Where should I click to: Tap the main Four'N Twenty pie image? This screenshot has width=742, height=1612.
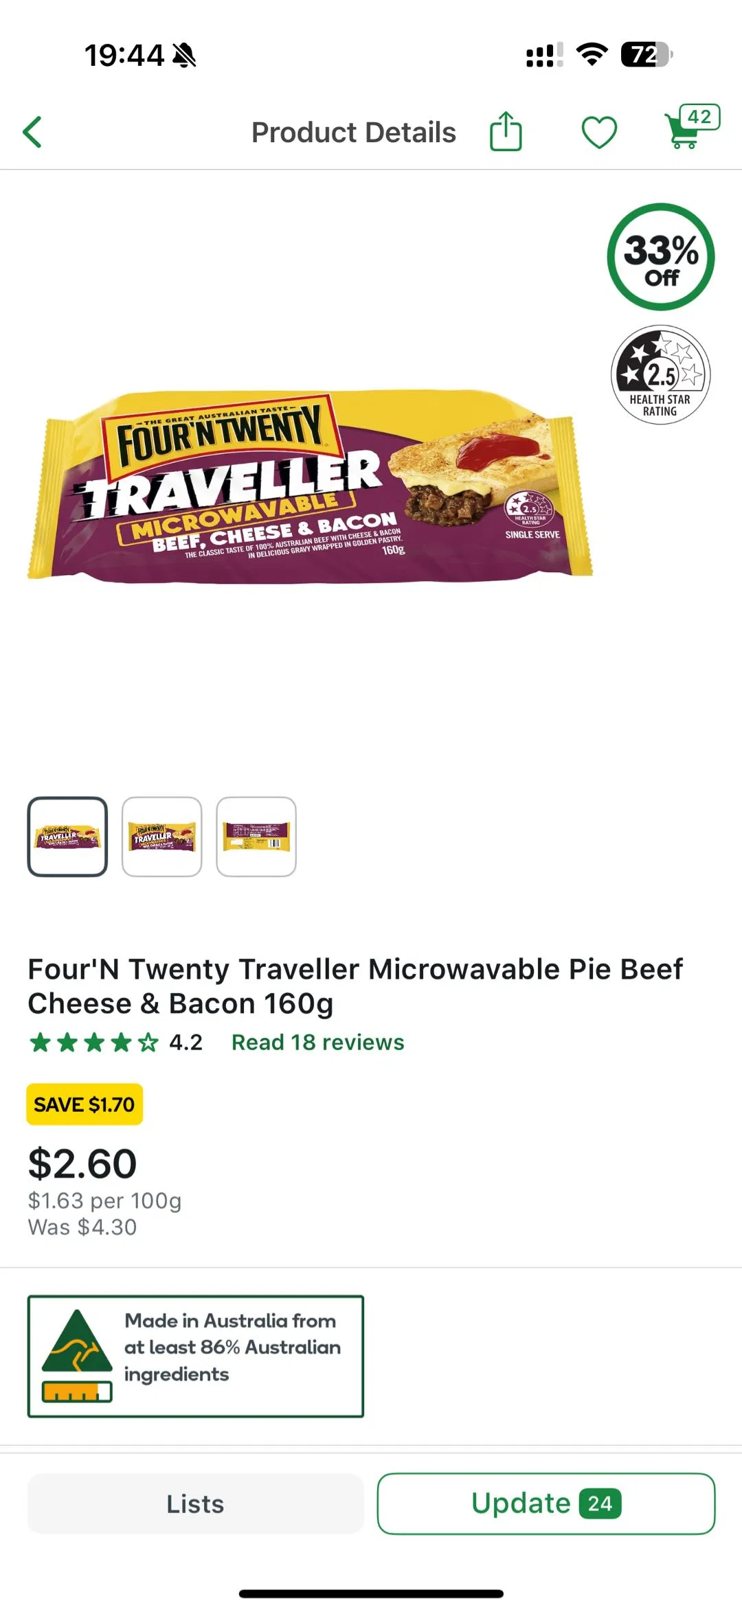pyautogui.click(x=311, y=488)
